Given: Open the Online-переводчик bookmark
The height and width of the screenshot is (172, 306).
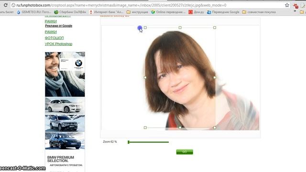Looking at the screenshot, I should point(168,12).
